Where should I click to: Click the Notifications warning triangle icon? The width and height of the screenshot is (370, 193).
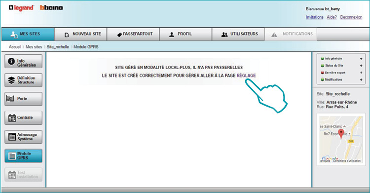click(x=274, y=35)
